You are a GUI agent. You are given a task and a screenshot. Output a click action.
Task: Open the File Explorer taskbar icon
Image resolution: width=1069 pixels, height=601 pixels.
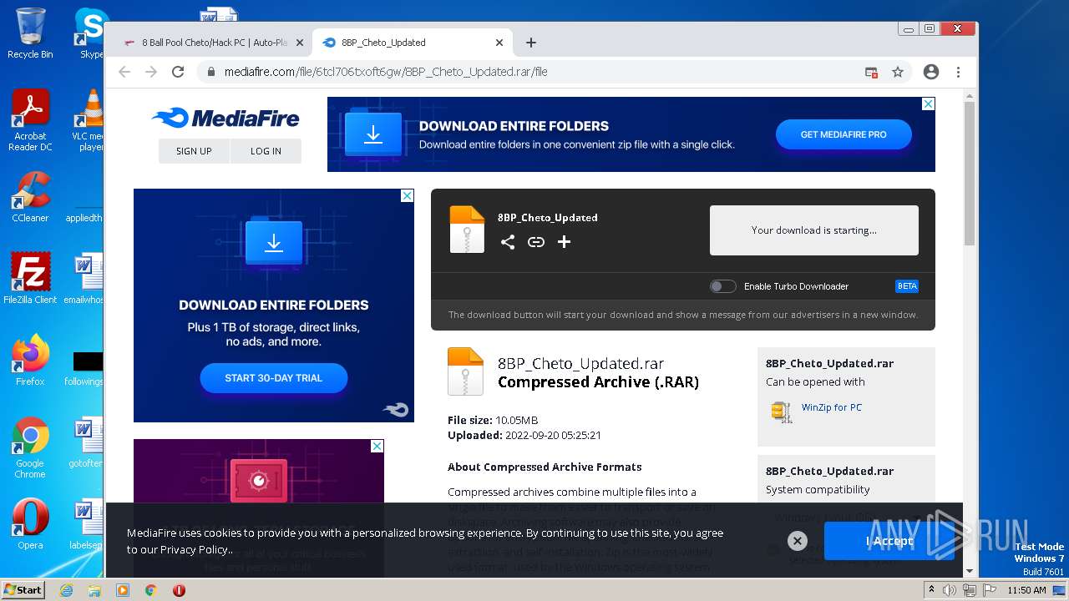[94, 590]
